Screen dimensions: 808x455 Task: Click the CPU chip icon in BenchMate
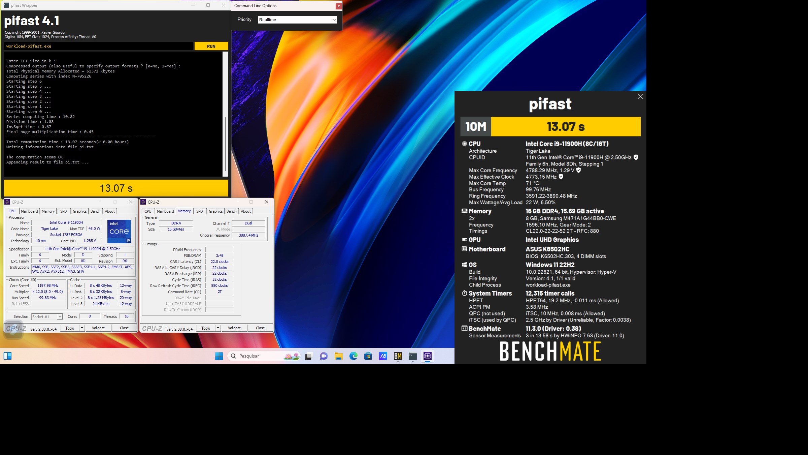[464, 144]
